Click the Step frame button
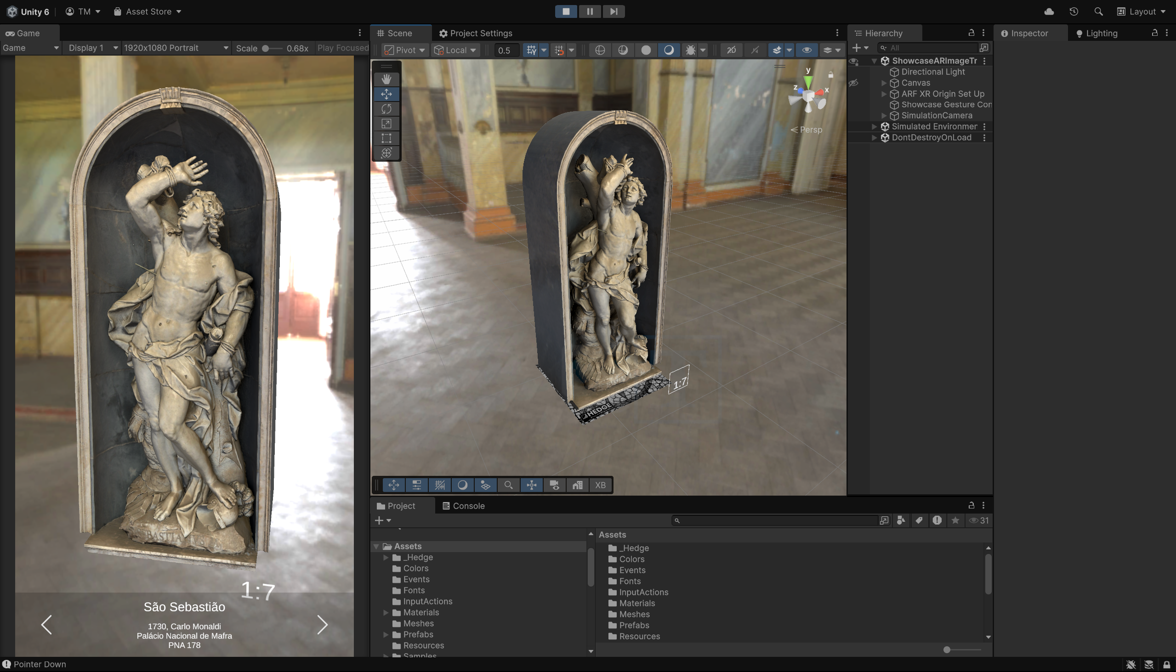The width and height of the screenshot is (1176, 672). pyautogui.click(x=613, y=11)
